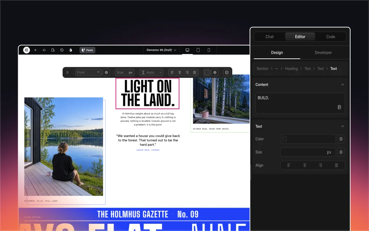The width and height of the screenshot is (369, 231).
Task: Open the Design tab
Action: 277,53
